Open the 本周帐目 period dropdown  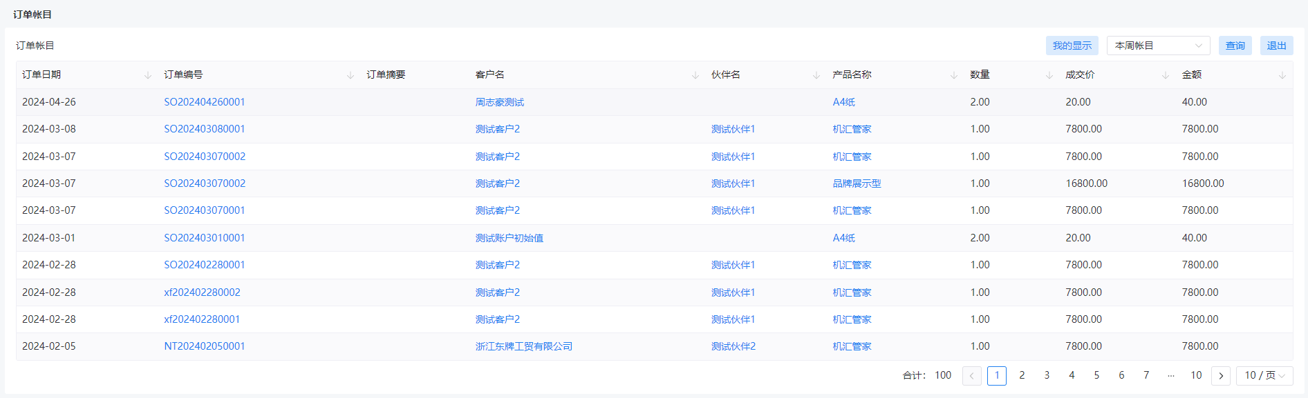(1158, 46)
